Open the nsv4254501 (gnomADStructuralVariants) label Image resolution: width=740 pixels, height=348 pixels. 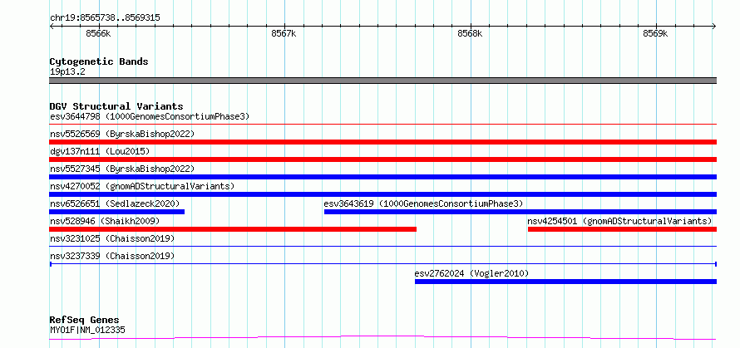619,221
